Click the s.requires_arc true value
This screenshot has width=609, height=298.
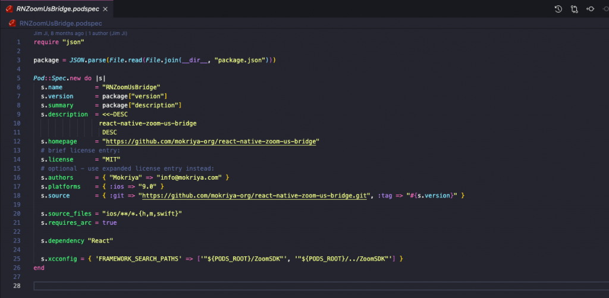109,222
